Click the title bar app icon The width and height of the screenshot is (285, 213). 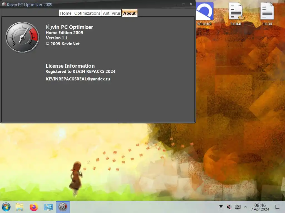tap(4, 4)
